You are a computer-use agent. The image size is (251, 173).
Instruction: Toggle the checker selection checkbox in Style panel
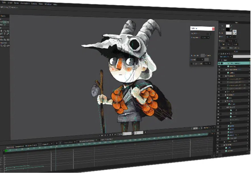click(x=228, y=48)
